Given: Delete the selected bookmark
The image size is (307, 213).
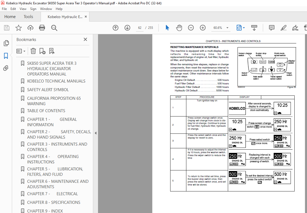Looking at the screenshot, I should [33, 51].
